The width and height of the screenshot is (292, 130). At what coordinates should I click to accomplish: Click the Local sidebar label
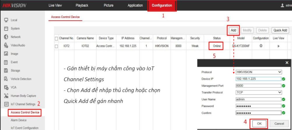(x=14, y=20)
